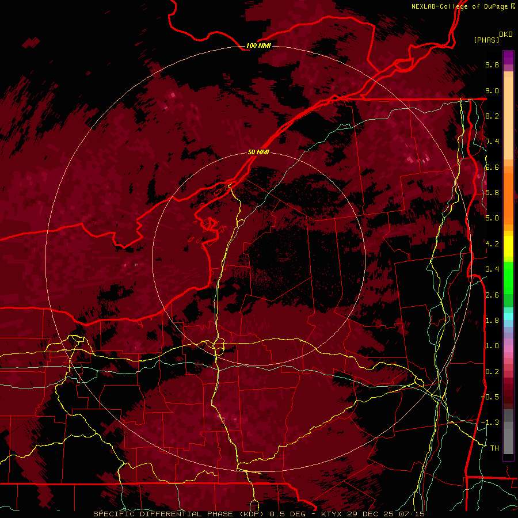The height and width of the screenshot is (518, 518).
Task: Click the "07:15" time in the caption
Action: click(x=411, y=514)
